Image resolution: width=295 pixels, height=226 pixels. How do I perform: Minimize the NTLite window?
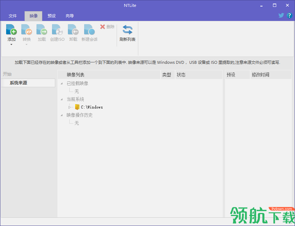click(x=261, y=5)
